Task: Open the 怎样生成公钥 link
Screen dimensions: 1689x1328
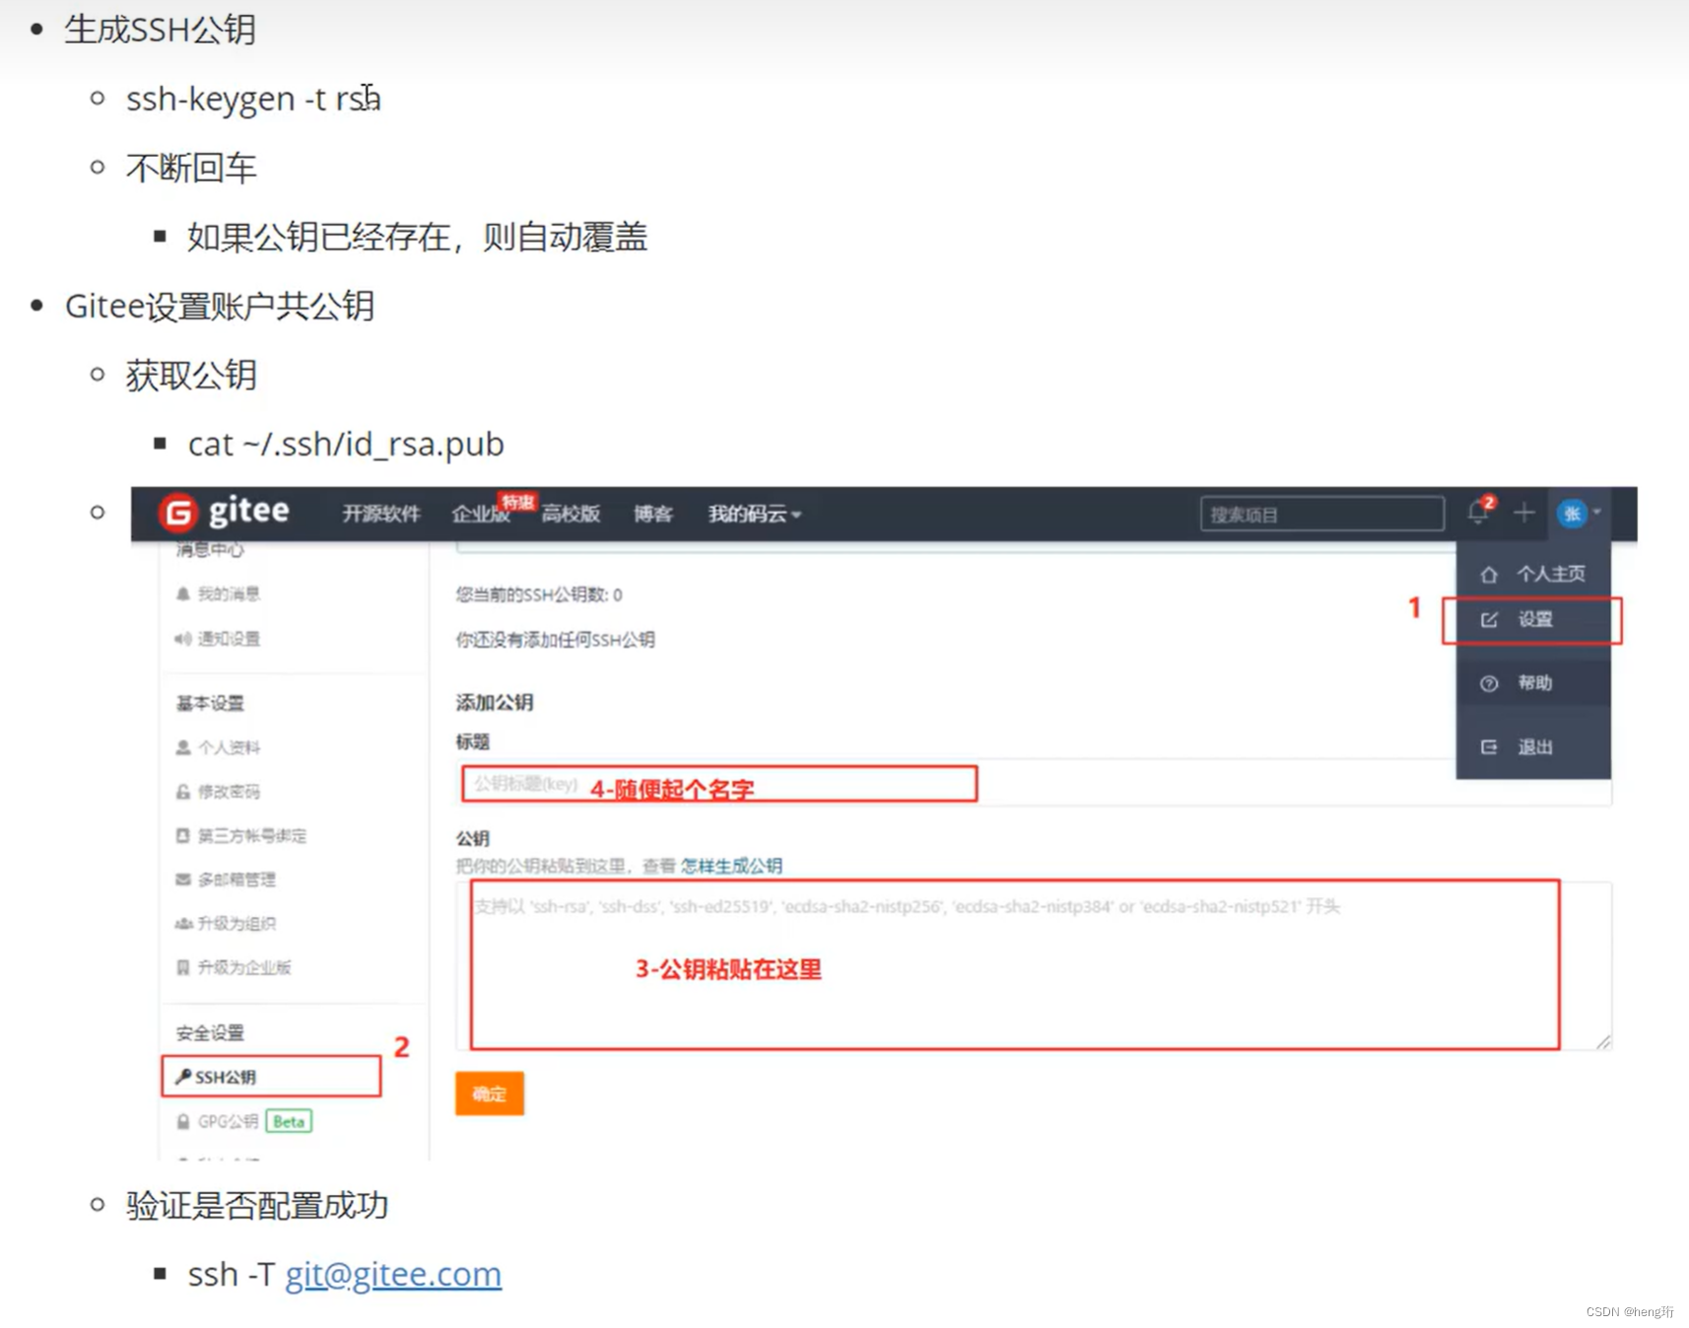Action: (731, 867)
